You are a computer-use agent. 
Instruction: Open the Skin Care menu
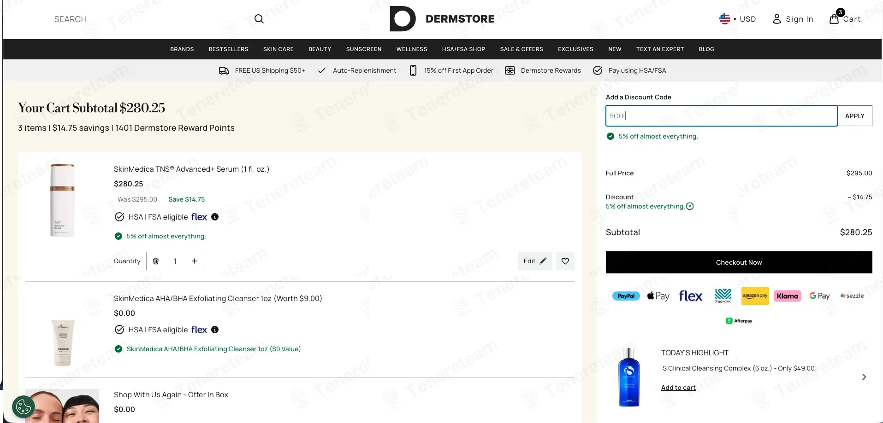coord(279,49)
